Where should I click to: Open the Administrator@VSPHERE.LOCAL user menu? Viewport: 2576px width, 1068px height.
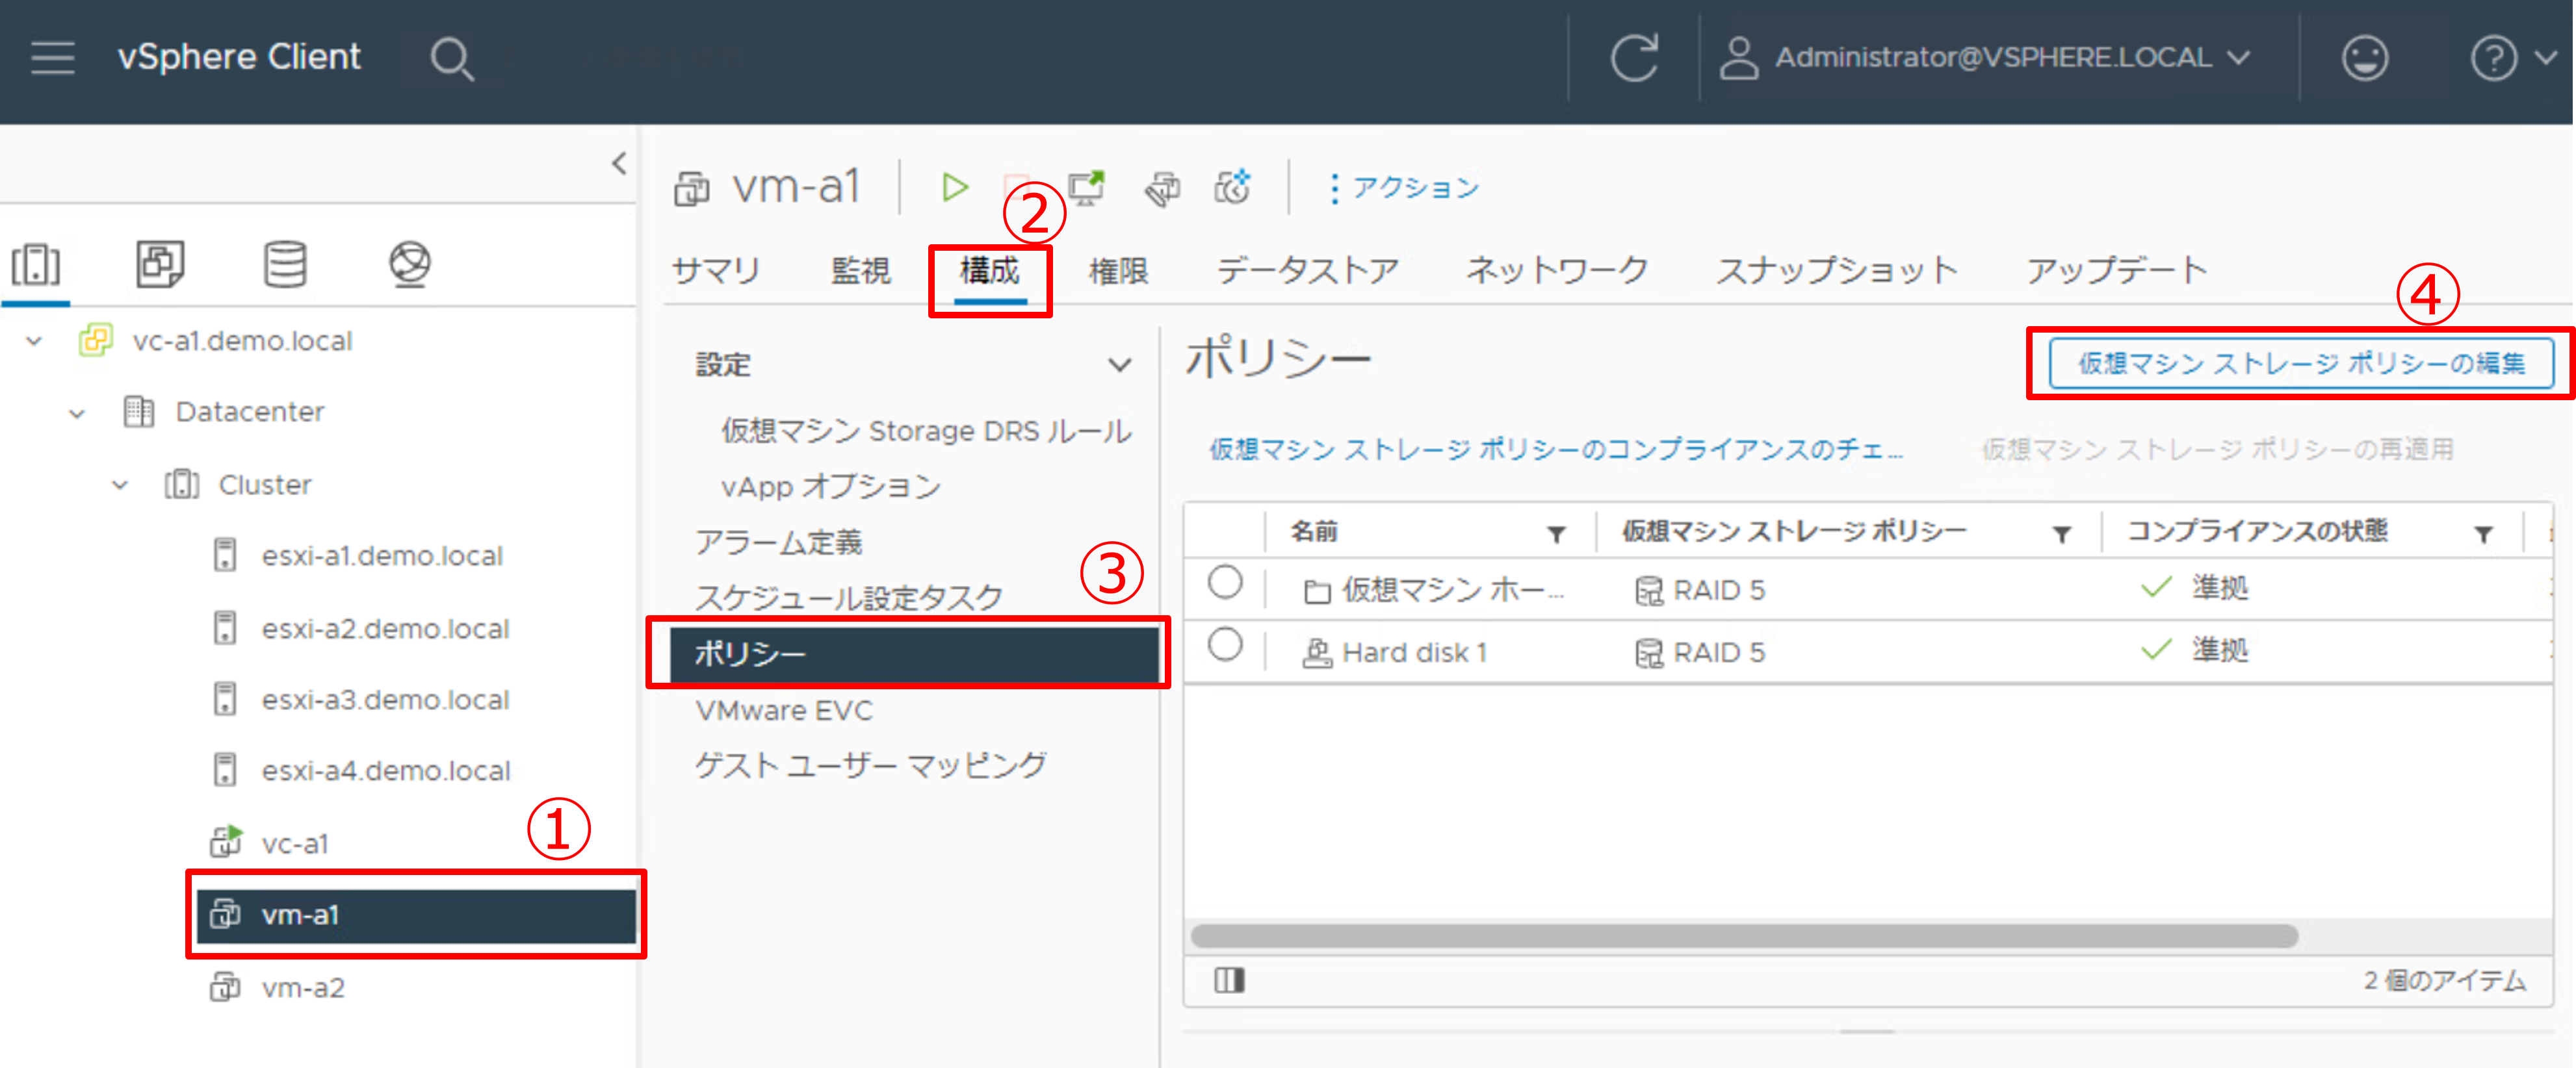tap(1985, 58)
